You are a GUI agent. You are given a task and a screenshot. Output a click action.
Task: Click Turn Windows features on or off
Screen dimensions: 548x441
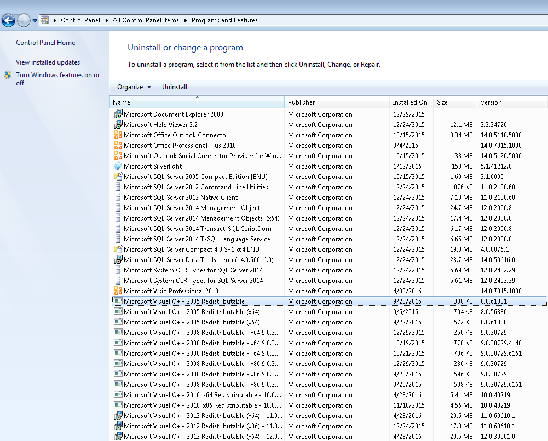[x=57, y=79]
